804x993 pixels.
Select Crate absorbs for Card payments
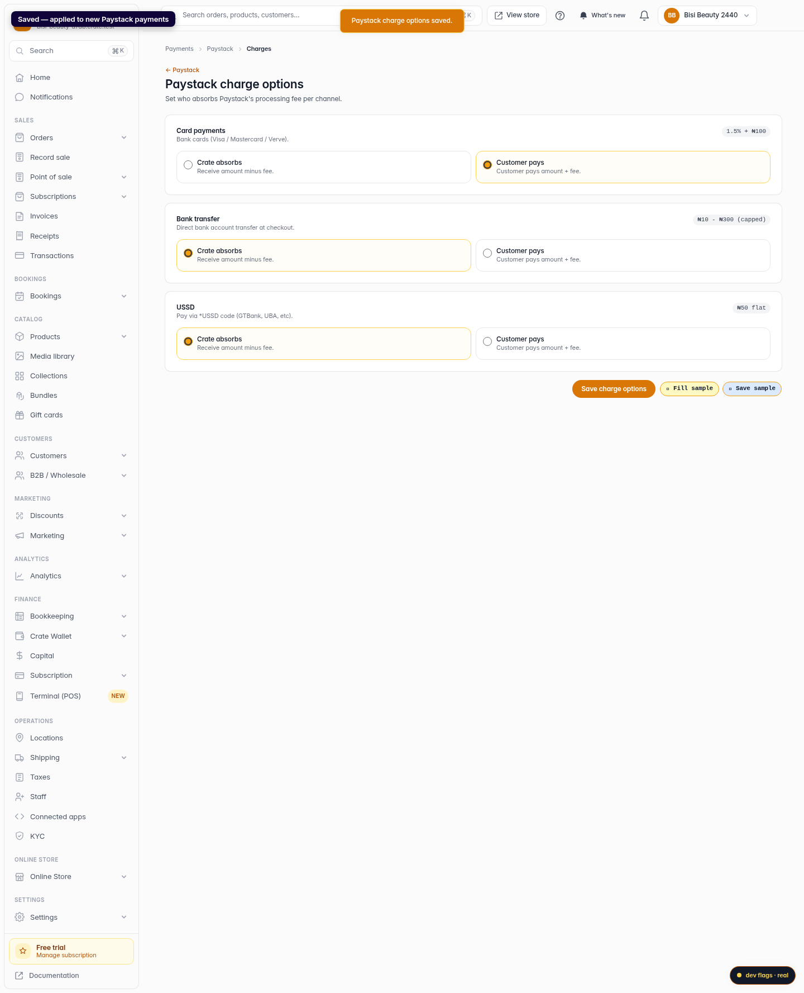(x=324, y=167)
